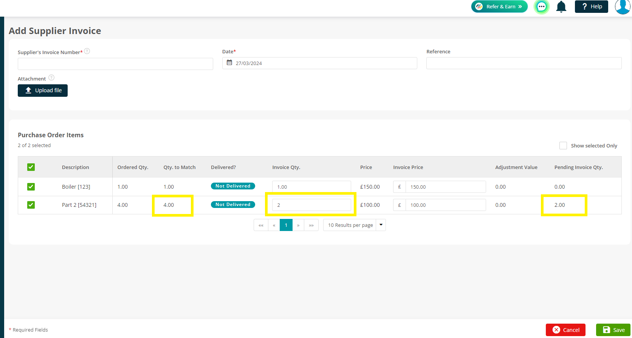
Task: Open the date calendar icon
Action: click(229, 63)
